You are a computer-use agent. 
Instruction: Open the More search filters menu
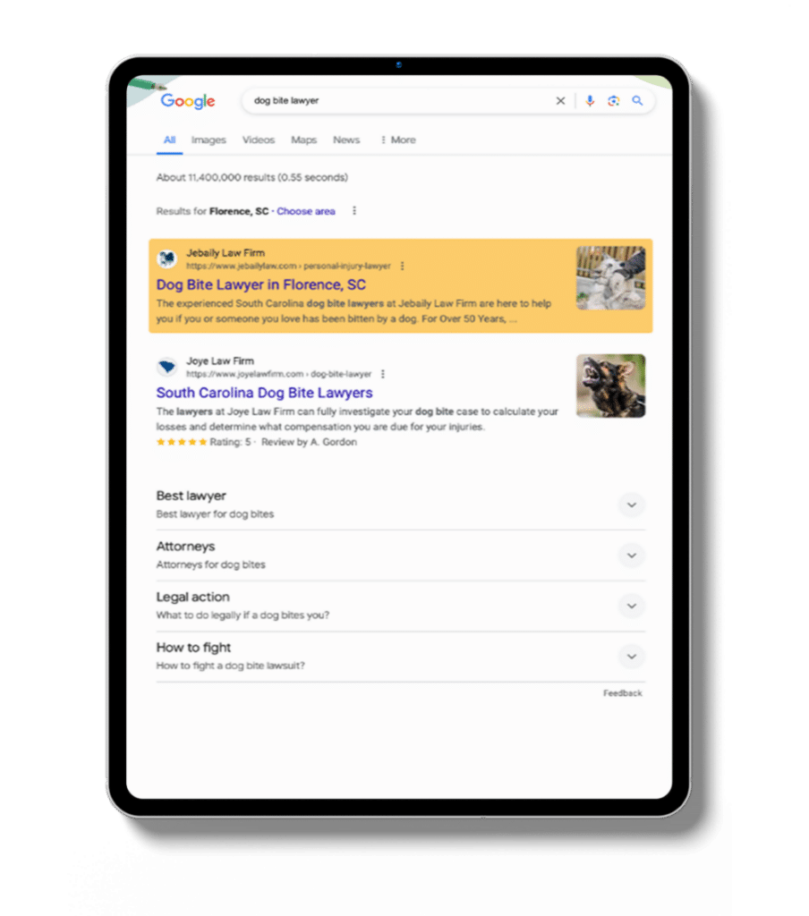[398, 140]
